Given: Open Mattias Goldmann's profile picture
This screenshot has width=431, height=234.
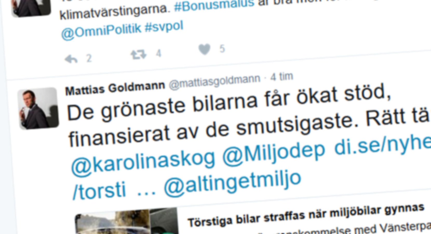Looking at the screenshot, I should [x=38, y=108].
